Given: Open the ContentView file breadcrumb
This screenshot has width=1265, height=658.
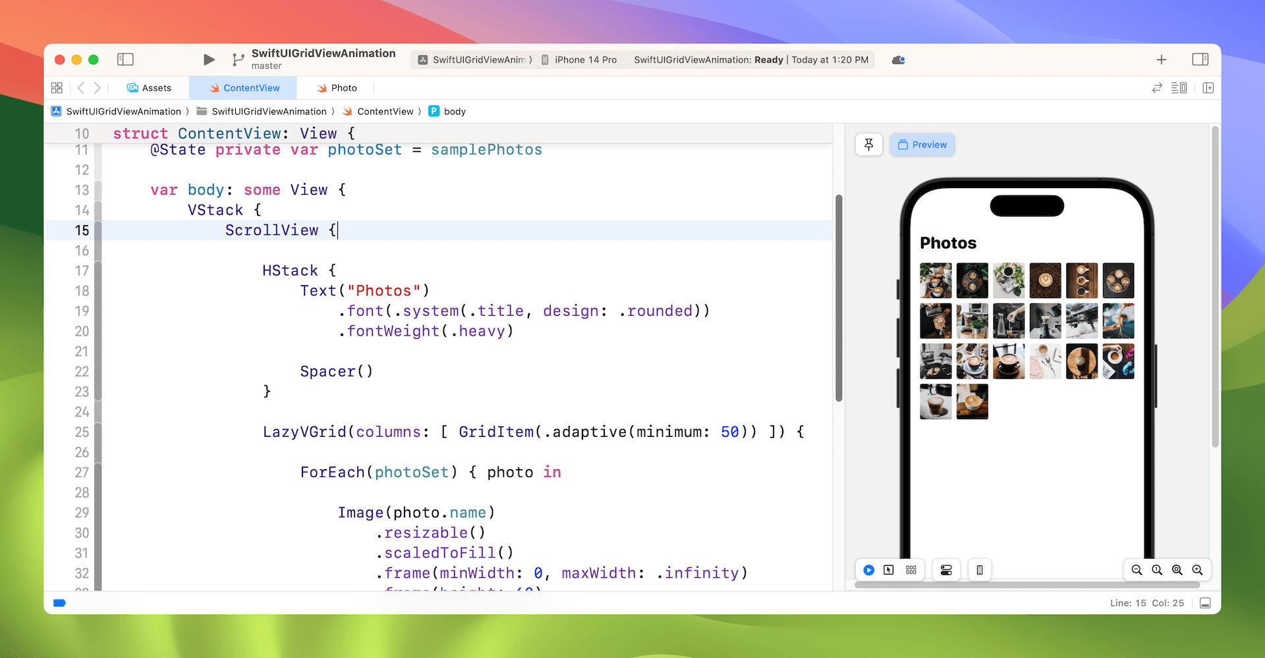Looking at the screenshot, I should [378, 112].
